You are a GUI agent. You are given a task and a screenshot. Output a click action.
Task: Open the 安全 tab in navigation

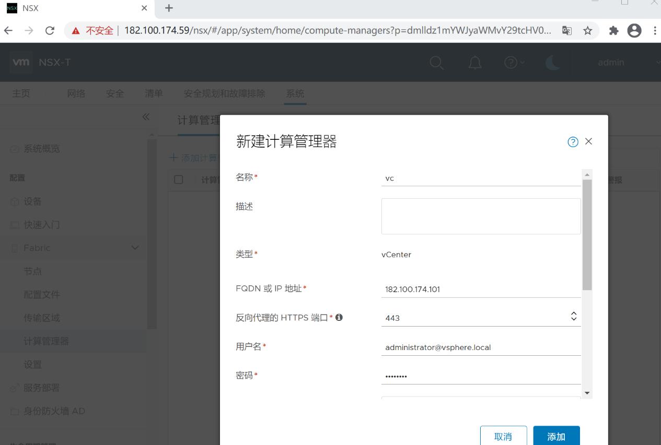coord(115,94)
